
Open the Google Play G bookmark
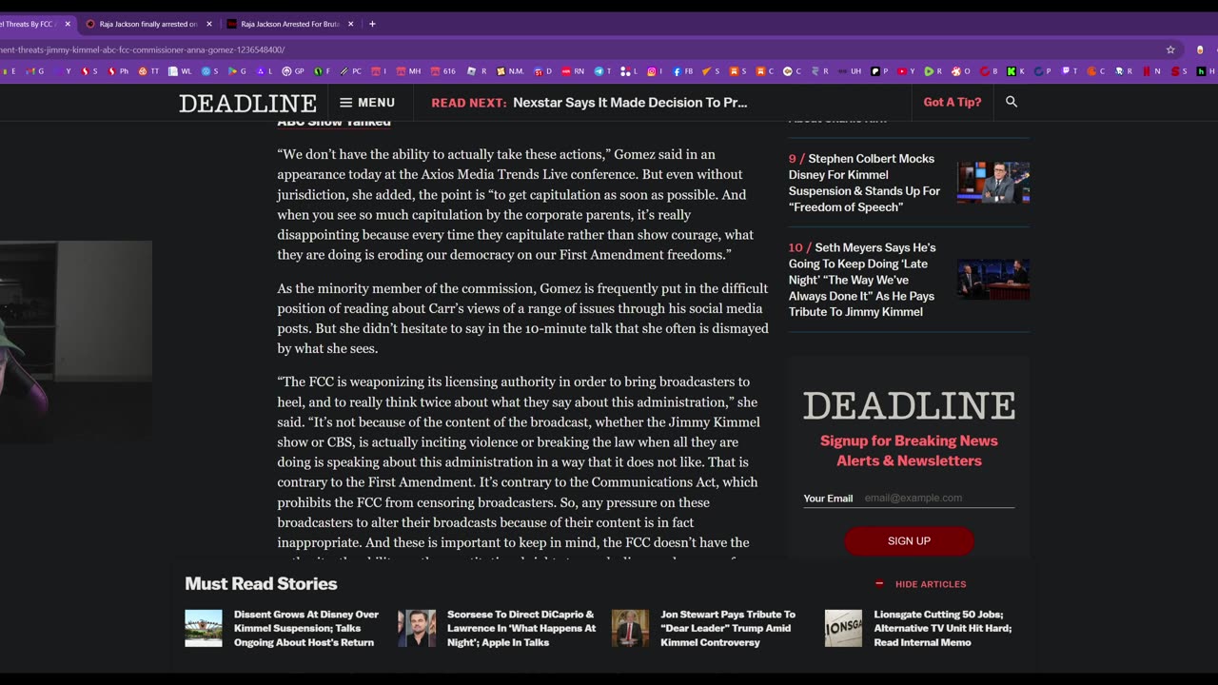pos(238,71)
